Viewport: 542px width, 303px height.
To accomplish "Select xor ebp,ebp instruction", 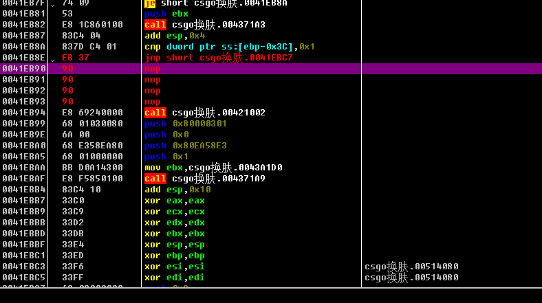I will [175, 256].
